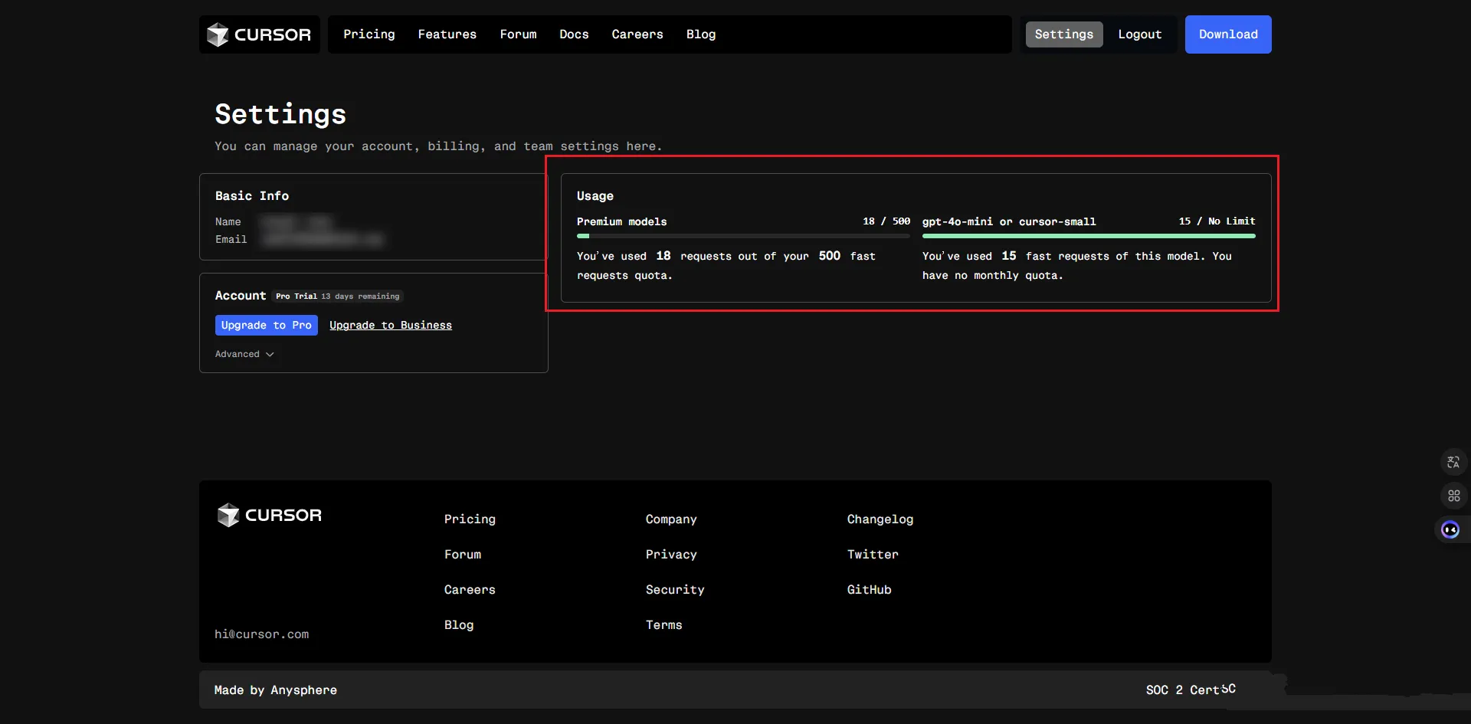
Task: Click the Pro Trial days remaining badge
Action: 338,296
